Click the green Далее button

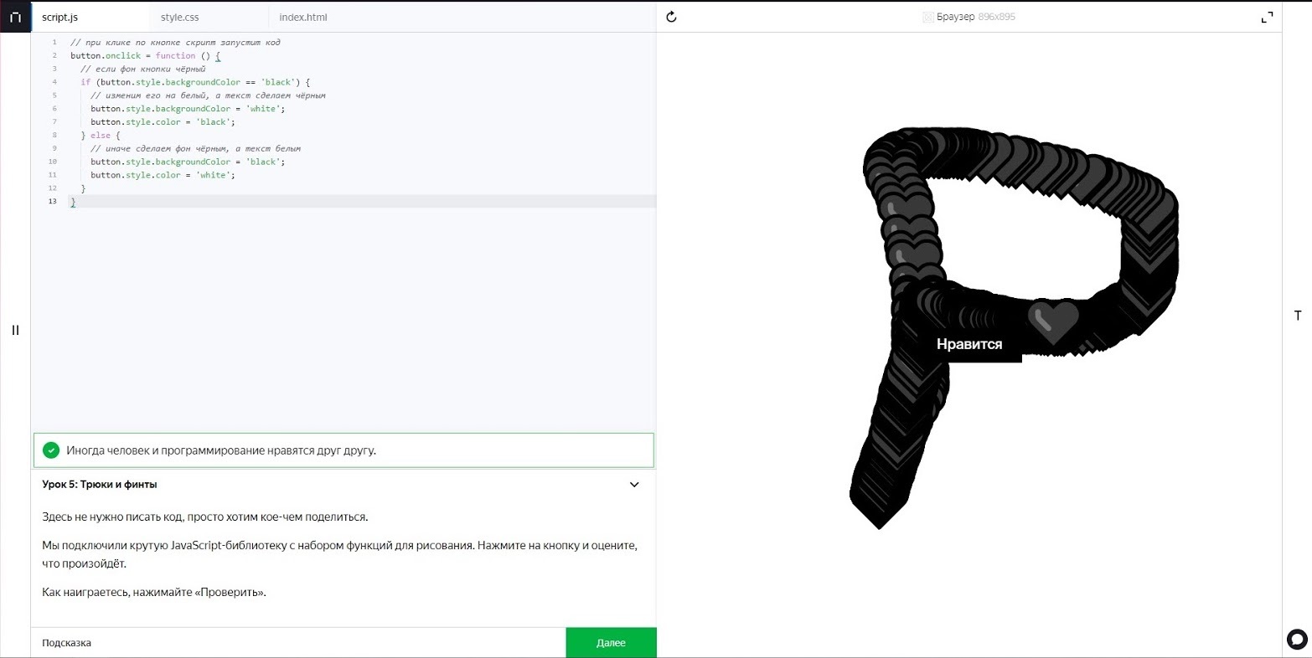point(611,643)
